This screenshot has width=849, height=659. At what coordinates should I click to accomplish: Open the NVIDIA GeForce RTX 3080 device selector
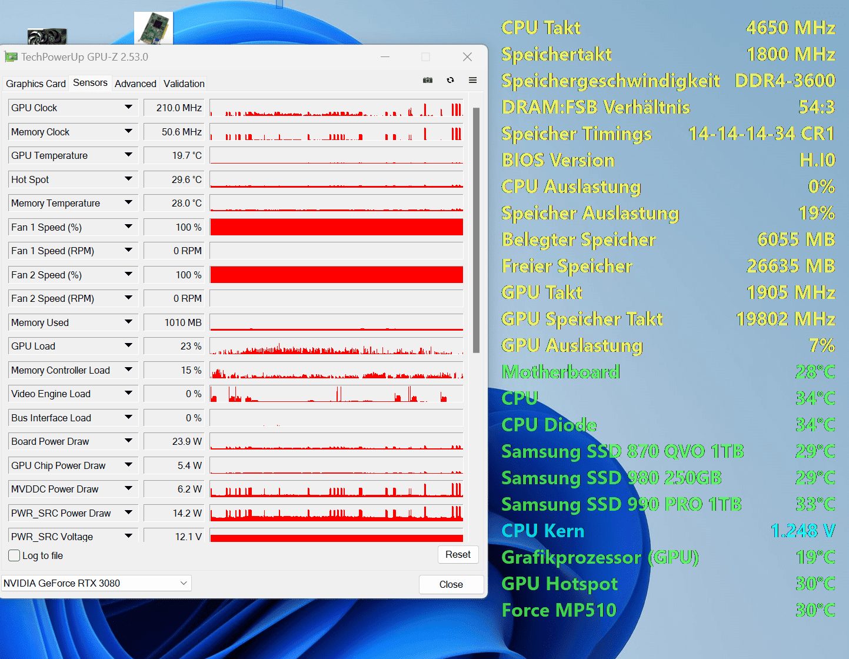tap(96, 583)
